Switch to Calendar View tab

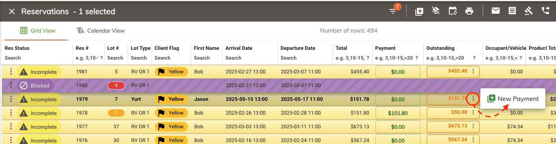(x=101, y=31)
